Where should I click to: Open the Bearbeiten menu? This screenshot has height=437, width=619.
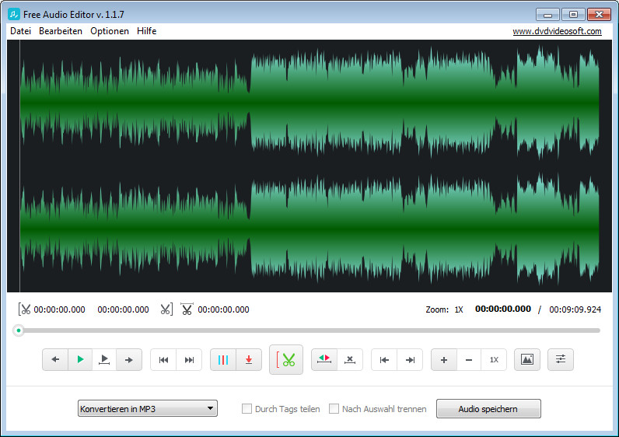(x=61, y=31)
